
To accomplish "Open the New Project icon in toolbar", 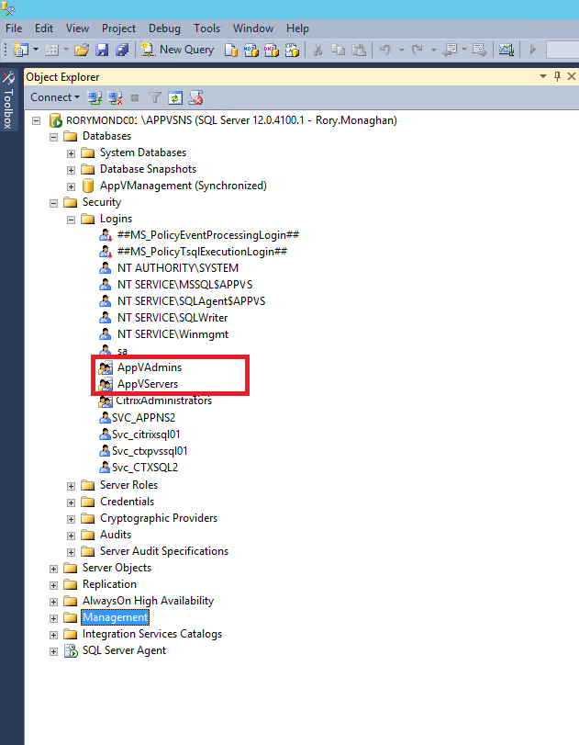I will click(20, 50).
